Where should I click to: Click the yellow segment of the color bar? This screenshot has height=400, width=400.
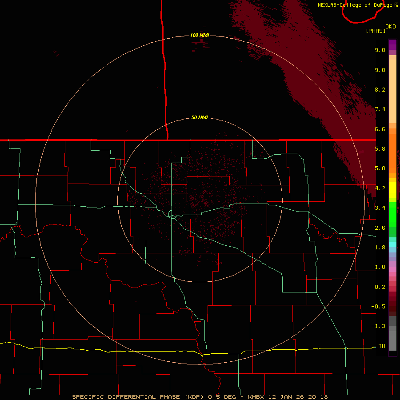392,190
